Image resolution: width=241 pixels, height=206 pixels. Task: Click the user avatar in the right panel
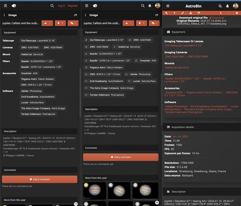pyautogui.click(x=235, y=6)
